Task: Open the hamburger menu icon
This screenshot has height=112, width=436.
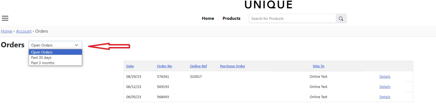Action: (5, 18)
